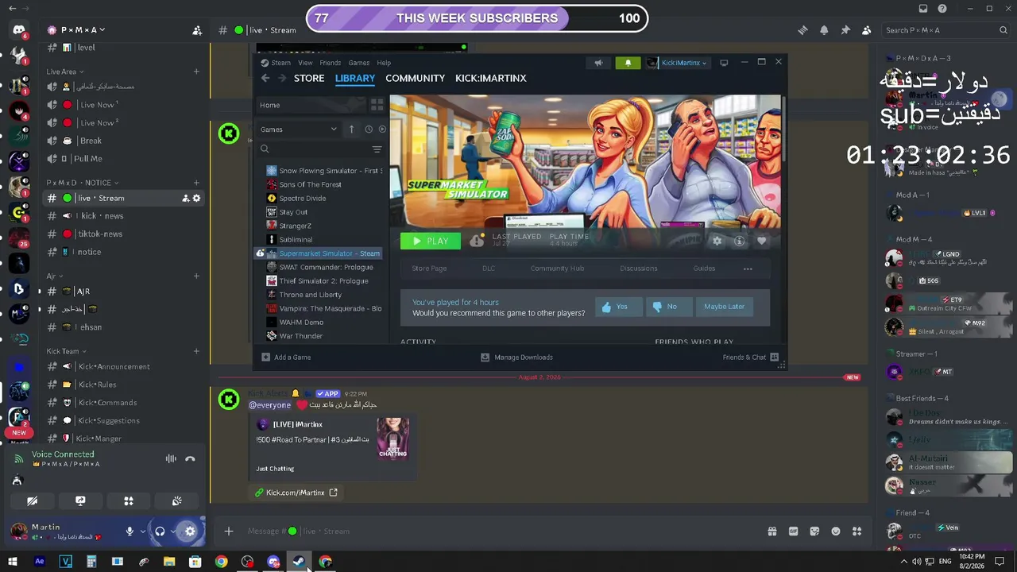The width and height of the screenshot is (1017, 572).
Task: Add Supermarket Simulator to favorites
Action: tap(761, 241)
